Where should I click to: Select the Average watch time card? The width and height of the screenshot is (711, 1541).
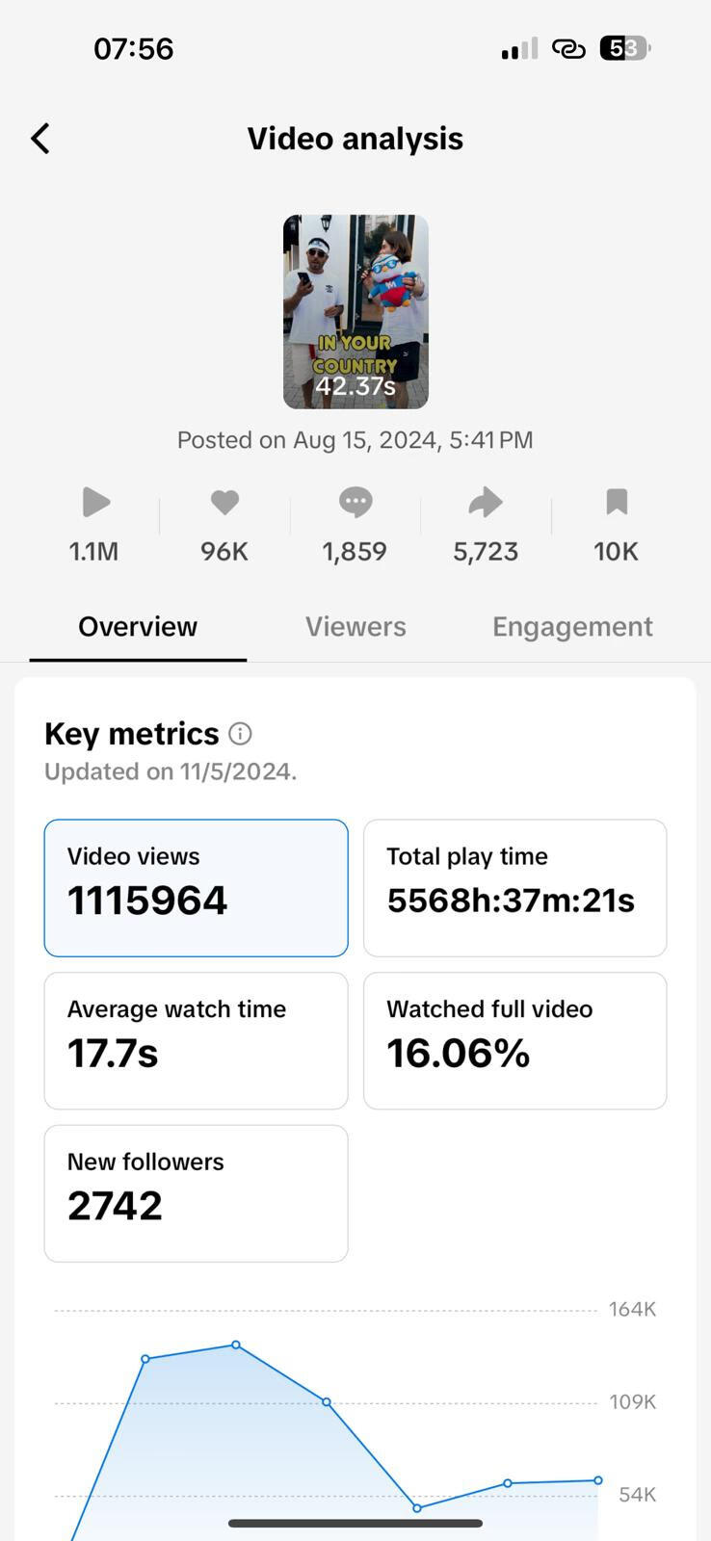coord(196,1040)
